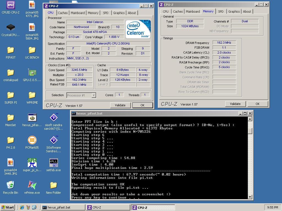Open the cristalcpuid folder
Screen dimensions: 282x211
click(11, 75)
